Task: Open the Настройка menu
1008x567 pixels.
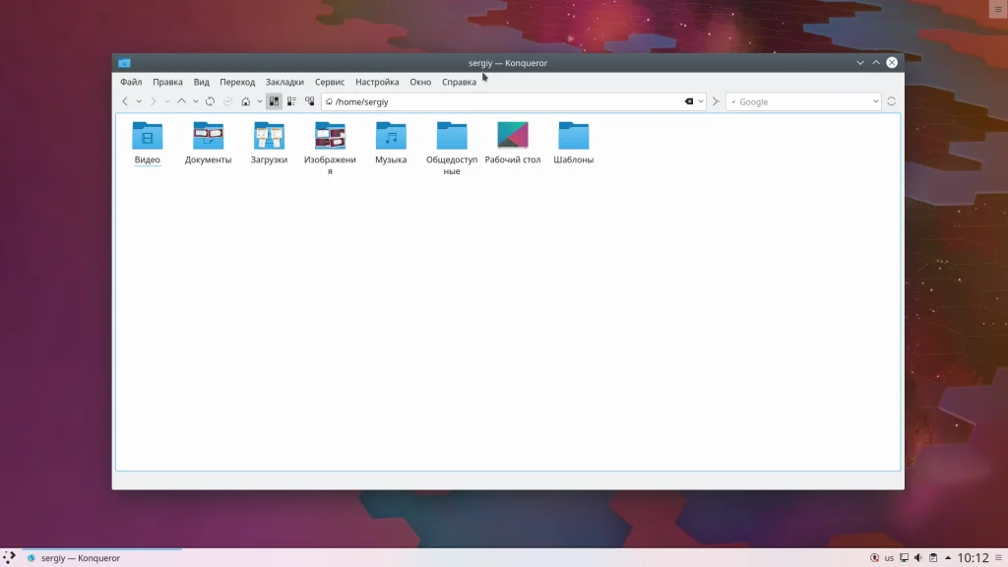Action: (x=377, y=82)
